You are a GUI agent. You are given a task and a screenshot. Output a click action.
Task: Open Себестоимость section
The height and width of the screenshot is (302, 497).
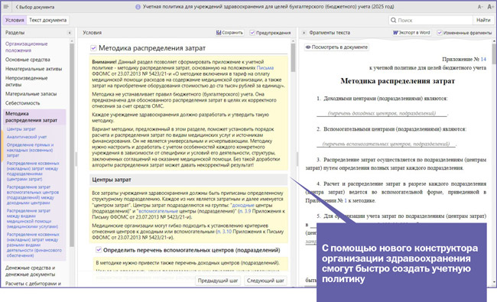[22, 103]
